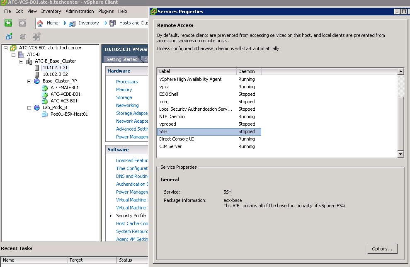Select the ATC-MAD-B01 virtual machine icon
410x267 pixels.
(45, 87)
